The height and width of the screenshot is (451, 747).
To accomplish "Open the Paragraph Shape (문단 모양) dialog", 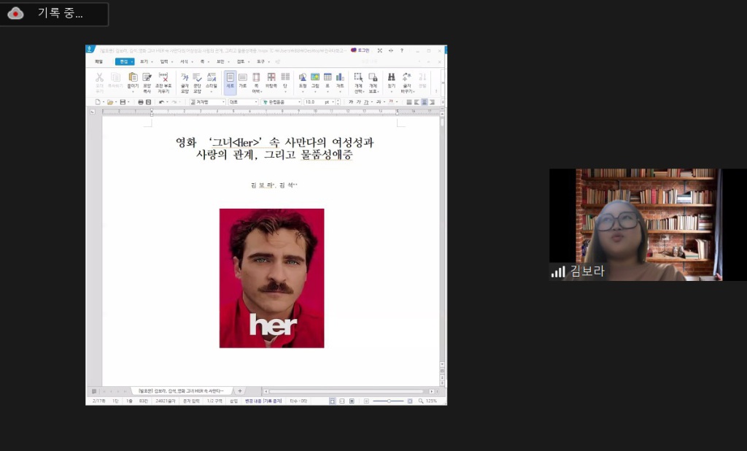I will tap(197, 79).
